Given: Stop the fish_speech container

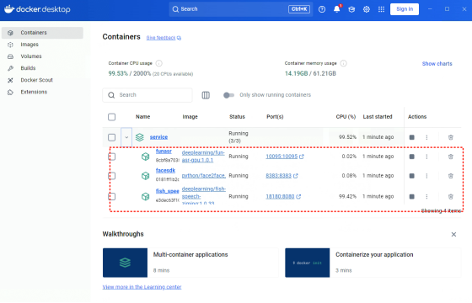Looking at the screenshot, I should pos(412,197).
